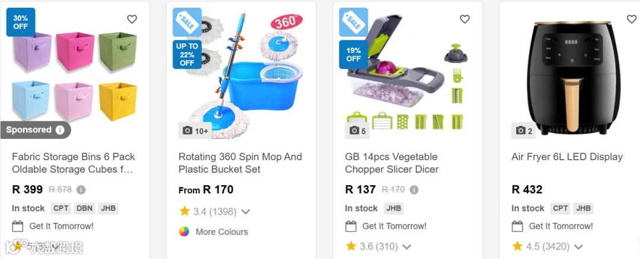Click SALE tag on Spin Mop
640x259 pixels.
tap(187, 22)
